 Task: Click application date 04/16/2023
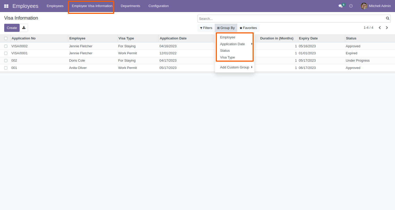point(168,46)
